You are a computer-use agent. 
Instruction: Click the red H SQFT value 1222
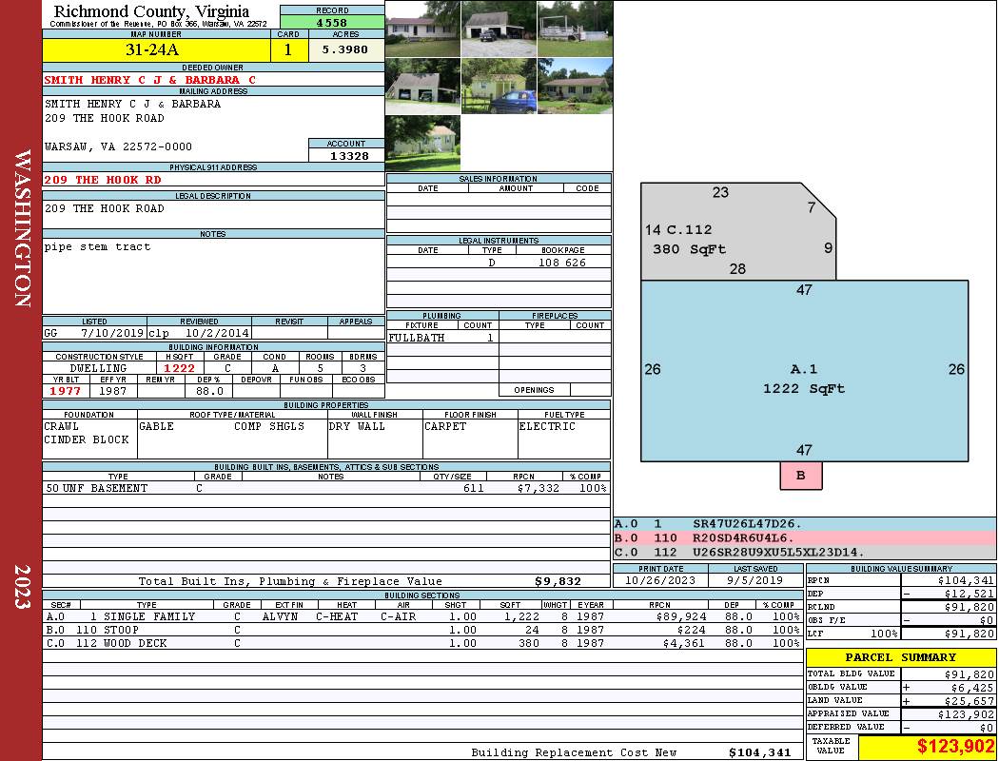[x=180, y=368]
